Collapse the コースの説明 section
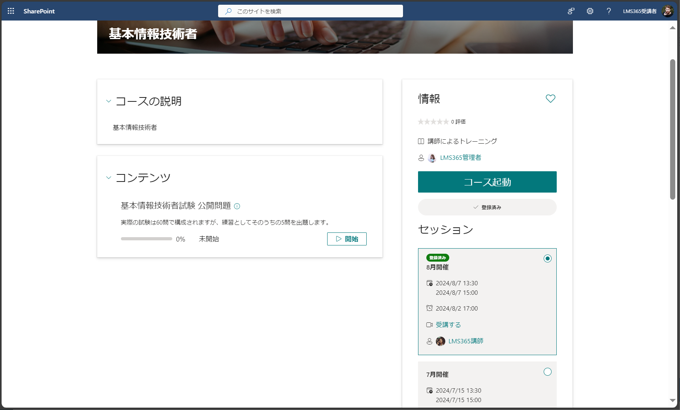The width and height of the screenshot is (680, 410). tap(109, 101)
